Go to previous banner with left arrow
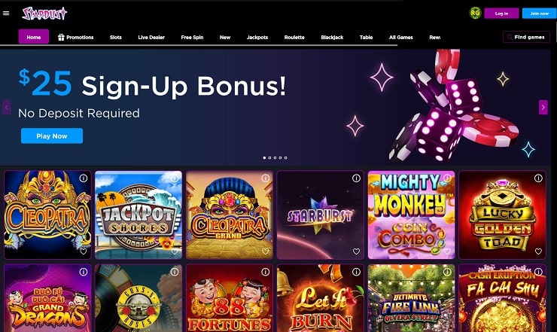The height and width of the screenshot is (332, 557). [6, 108]
